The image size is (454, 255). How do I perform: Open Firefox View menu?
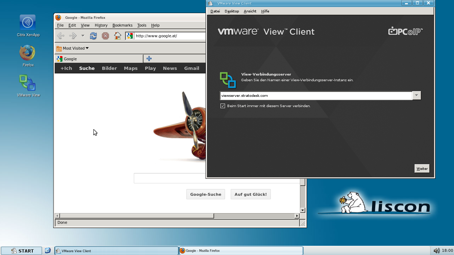pyautogui.click(x=85, y=25)
